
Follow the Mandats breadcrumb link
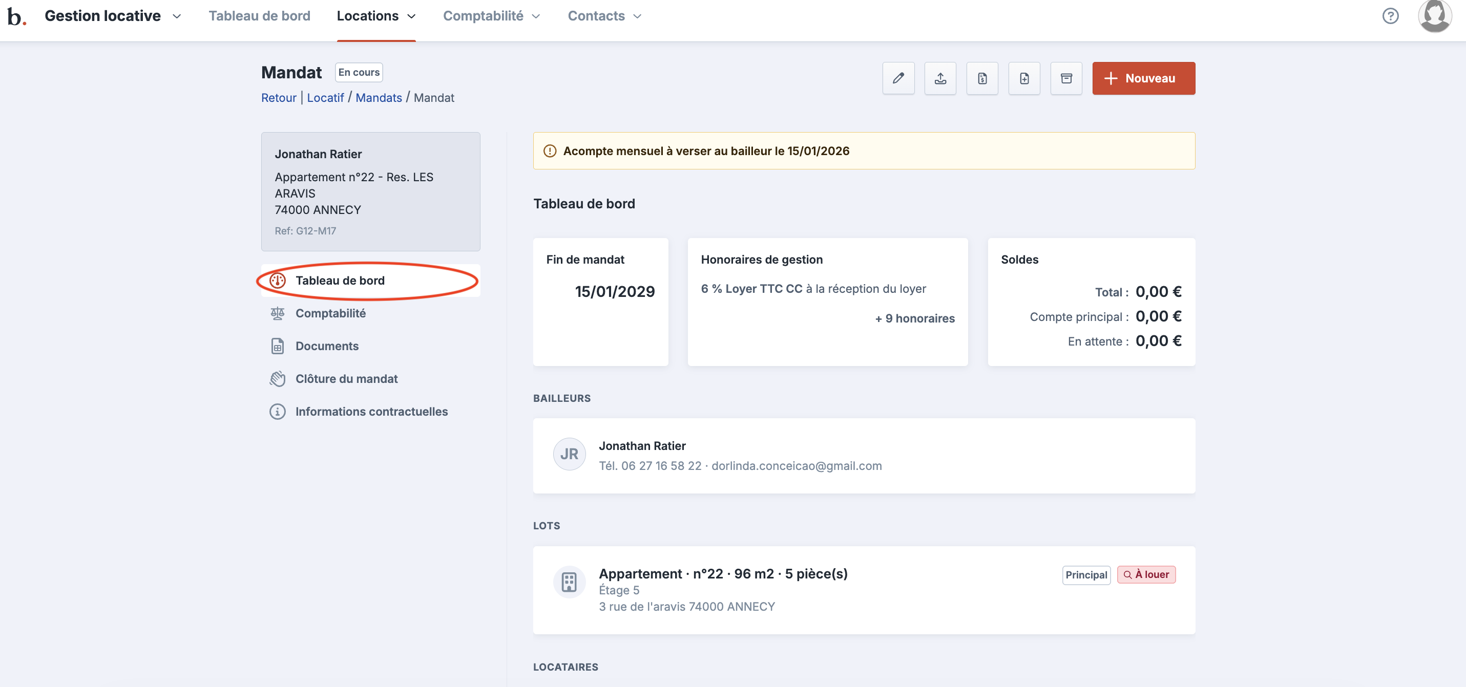pos(379,98)
